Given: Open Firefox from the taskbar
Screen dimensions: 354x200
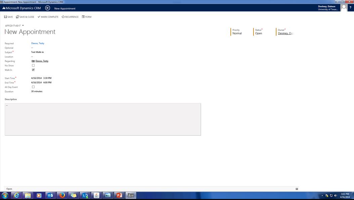Looking at the screenshot, I should tap(62, 195).
